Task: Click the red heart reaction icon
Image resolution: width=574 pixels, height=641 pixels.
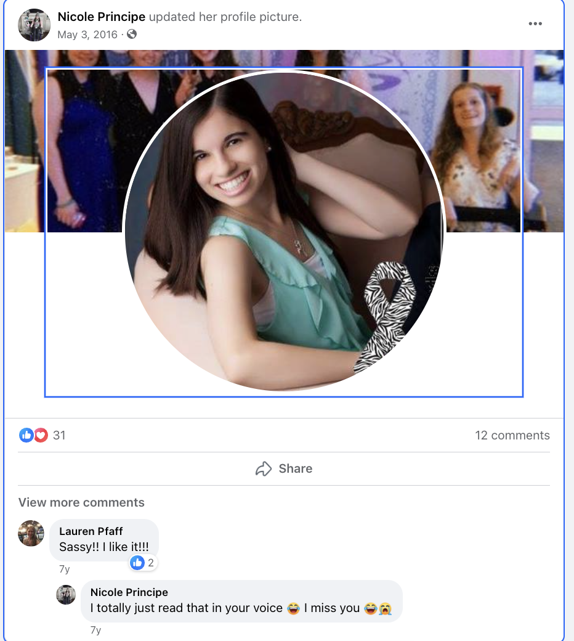Action: [x=41, y=435]
